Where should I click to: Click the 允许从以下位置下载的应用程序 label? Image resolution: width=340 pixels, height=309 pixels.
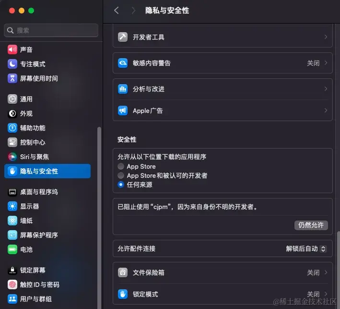(x=162, y=157)
